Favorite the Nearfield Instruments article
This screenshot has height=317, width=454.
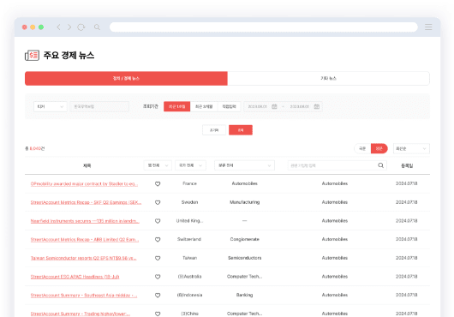click(x=158, y=221)
